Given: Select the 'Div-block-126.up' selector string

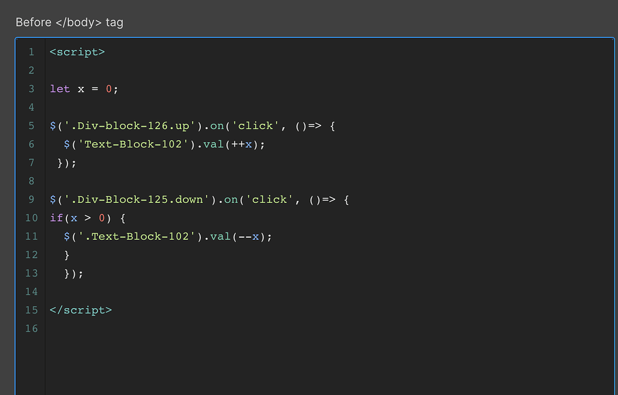Looking at the screenshot, I should [130, 126].
